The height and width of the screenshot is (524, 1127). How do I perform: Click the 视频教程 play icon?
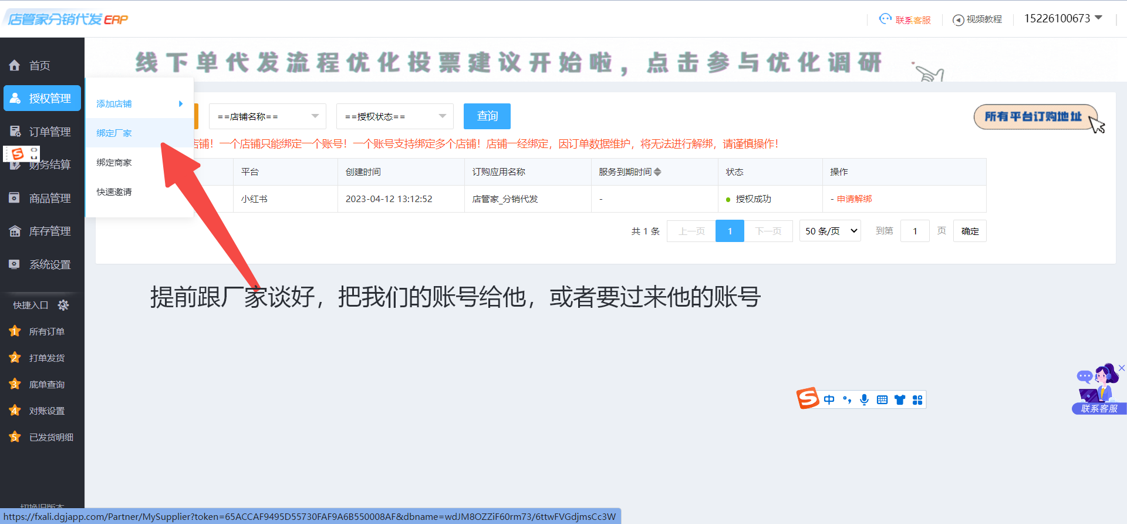click(x=958, y=20)
